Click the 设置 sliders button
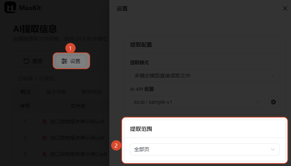Viewport: 291px width, 166px height. pos(71,61)
